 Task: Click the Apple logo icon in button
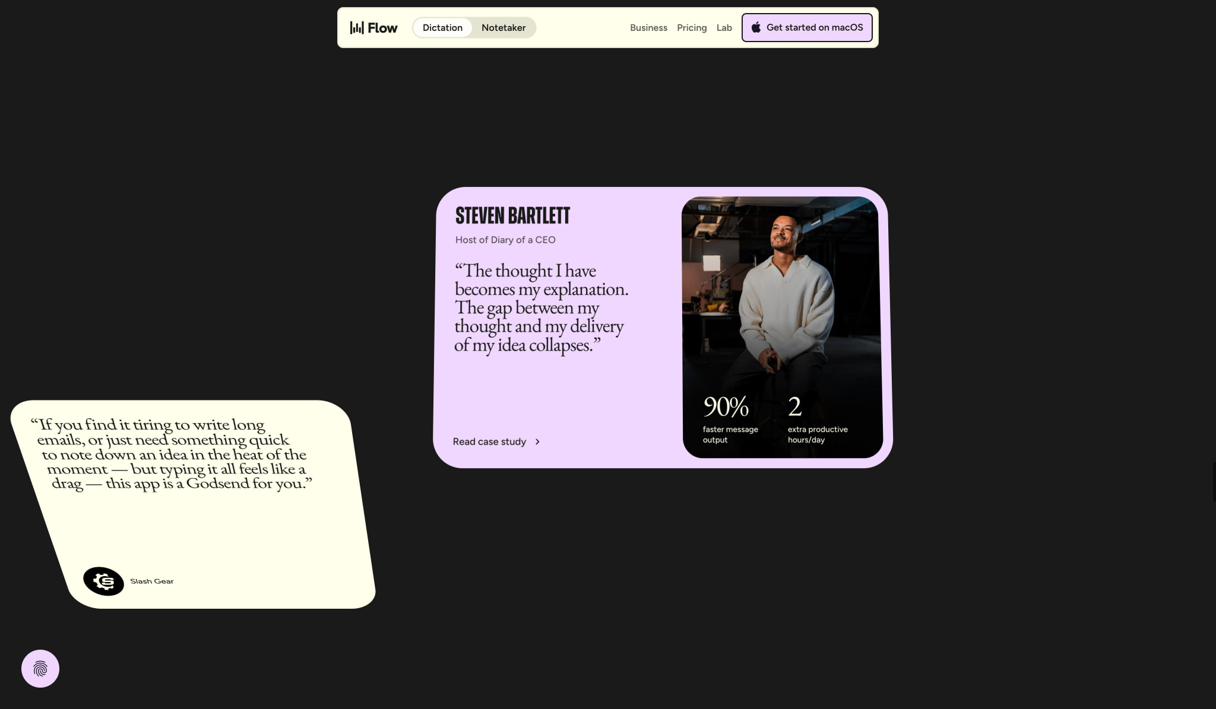click(x=756, y=27)
